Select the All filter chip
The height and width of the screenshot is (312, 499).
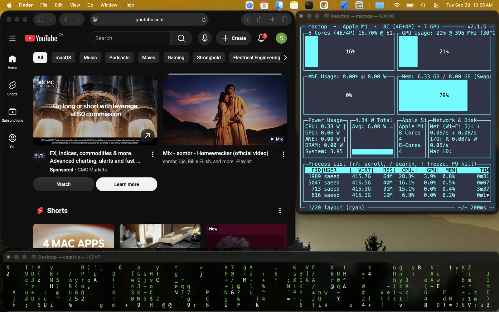(x=40, y=57)
